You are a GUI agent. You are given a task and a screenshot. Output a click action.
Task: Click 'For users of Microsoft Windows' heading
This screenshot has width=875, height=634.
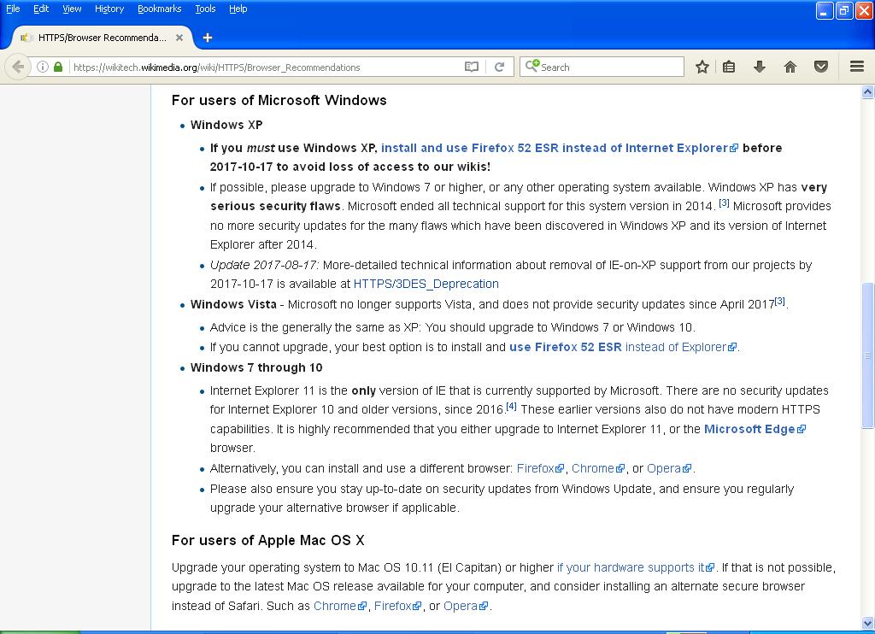click(x=279, y=101)
